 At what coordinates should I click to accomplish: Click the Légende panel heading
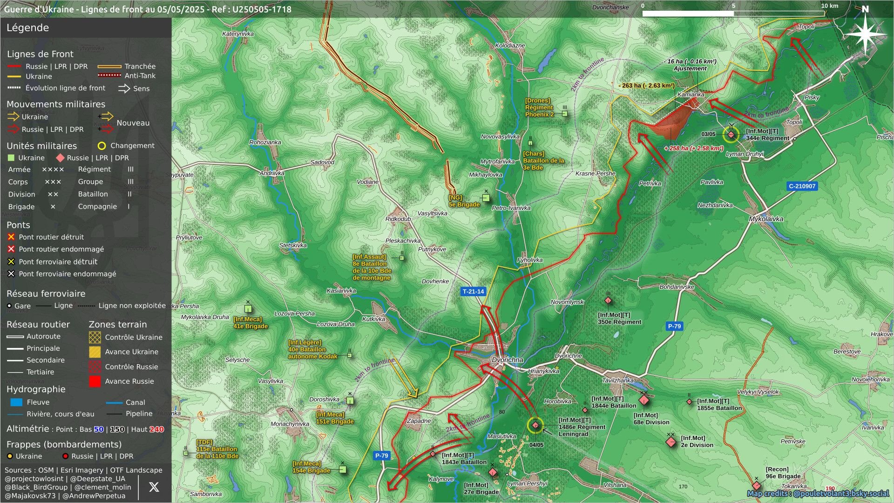coord(27,28)
